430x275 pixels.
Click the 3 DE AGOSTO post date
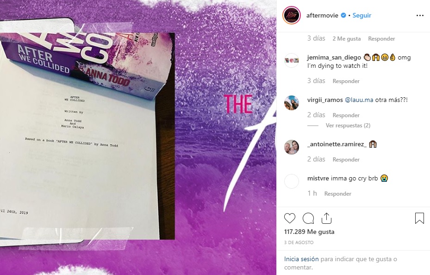tap(299, 242)
